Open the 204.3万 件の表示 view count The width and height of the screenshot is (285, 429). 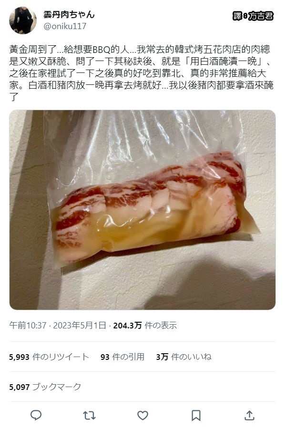click(x=145, y=325)
